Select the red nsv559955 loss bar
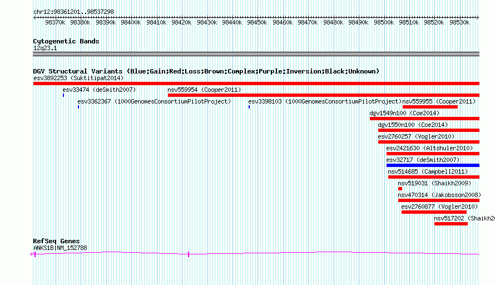The height and width of the screenshot is (285, 495). (430, 107)
